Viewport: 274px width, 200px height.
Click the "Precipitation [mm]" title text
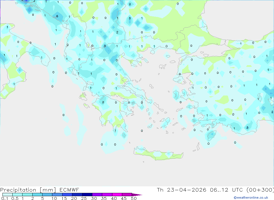pos(28,190)
